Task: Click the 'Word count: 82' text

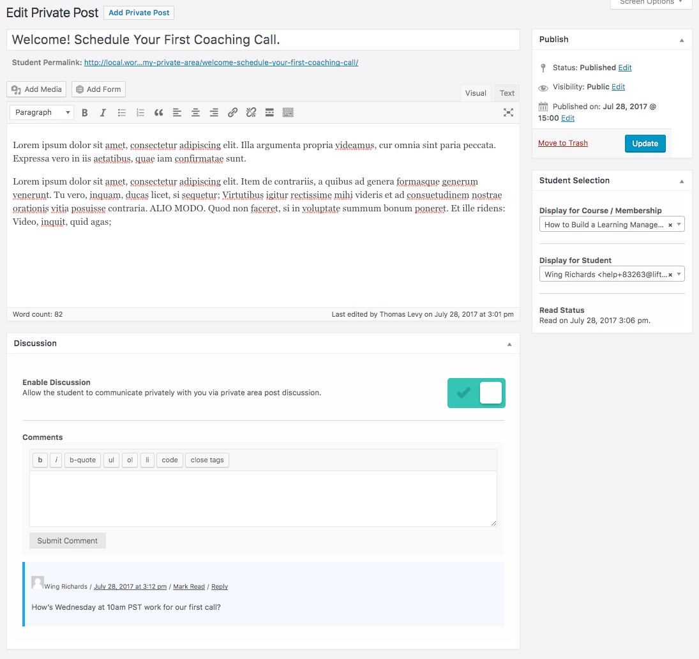Action: 38,314
